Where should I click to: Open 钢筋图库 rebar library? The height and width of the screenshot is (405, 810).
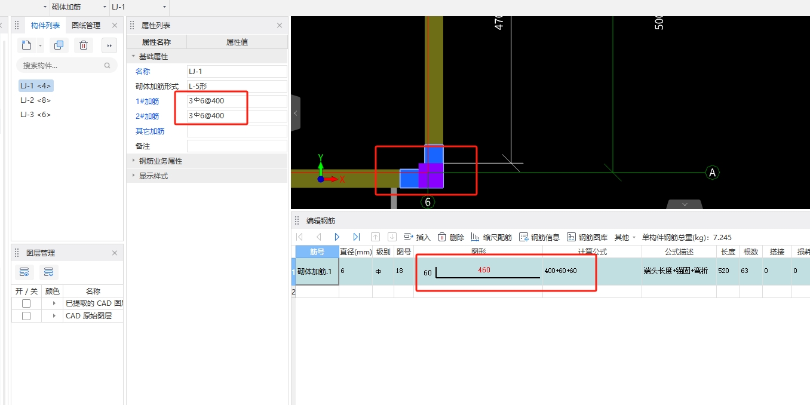click(x=587, y=237)
